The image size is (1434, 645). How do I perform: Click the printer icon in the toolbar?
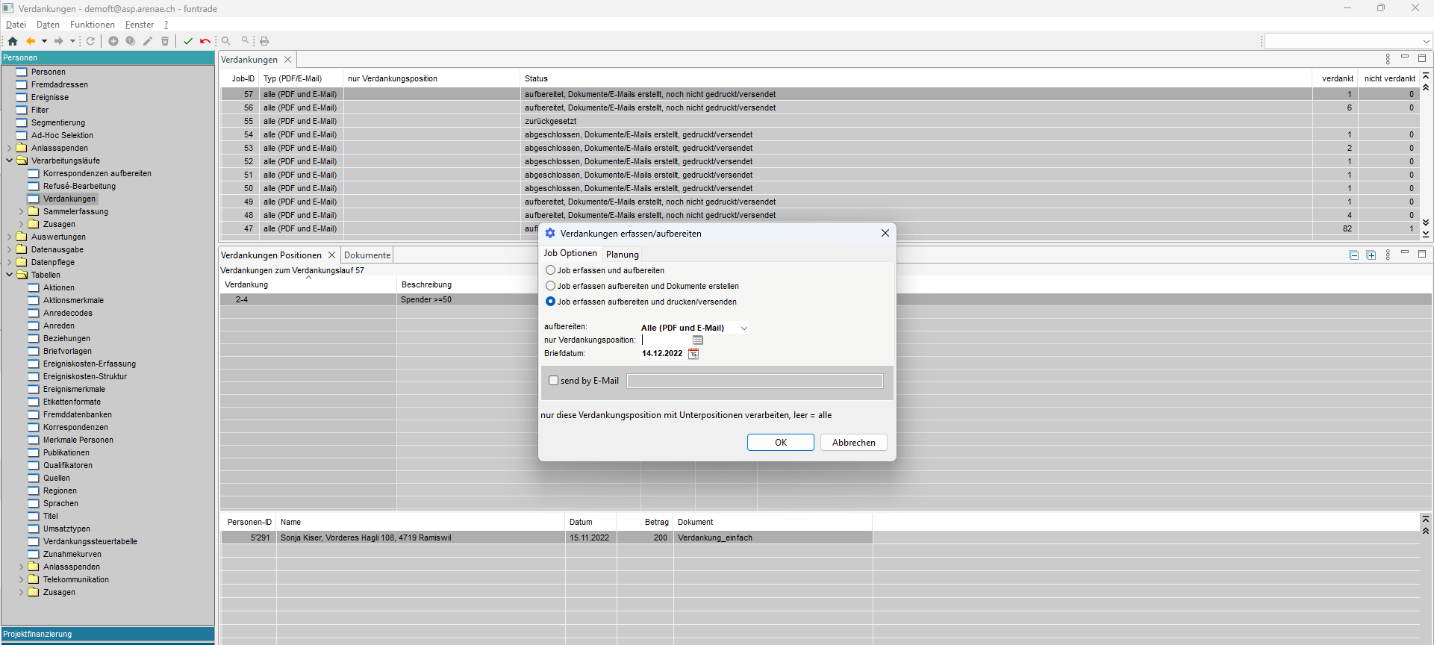[264, 41]
